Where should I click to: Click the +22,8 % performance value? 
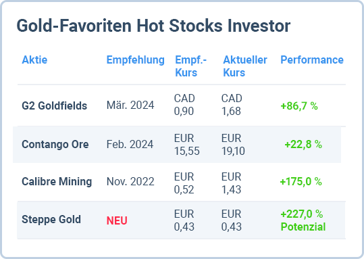[x=303, y=145]
